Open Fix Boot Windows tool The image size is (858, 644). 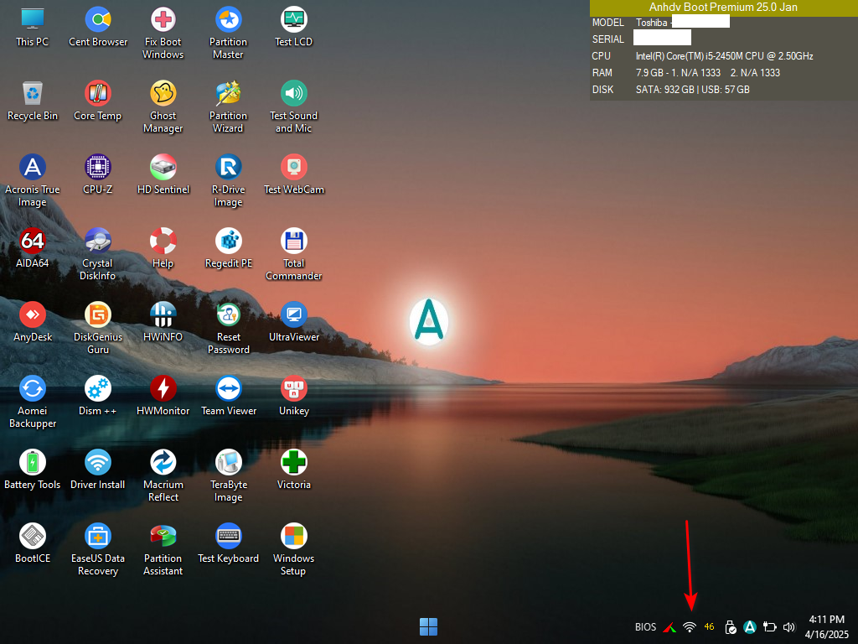(x=163, y=34)
